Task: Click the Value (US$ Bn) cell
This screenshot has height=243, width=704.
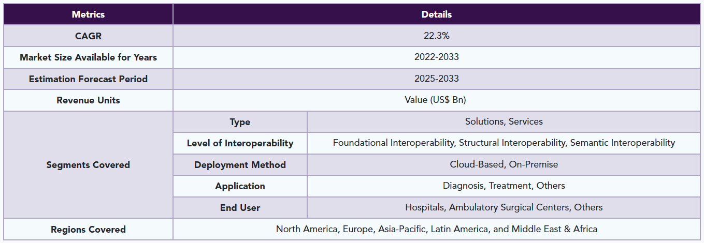Action: click(436, 100)
